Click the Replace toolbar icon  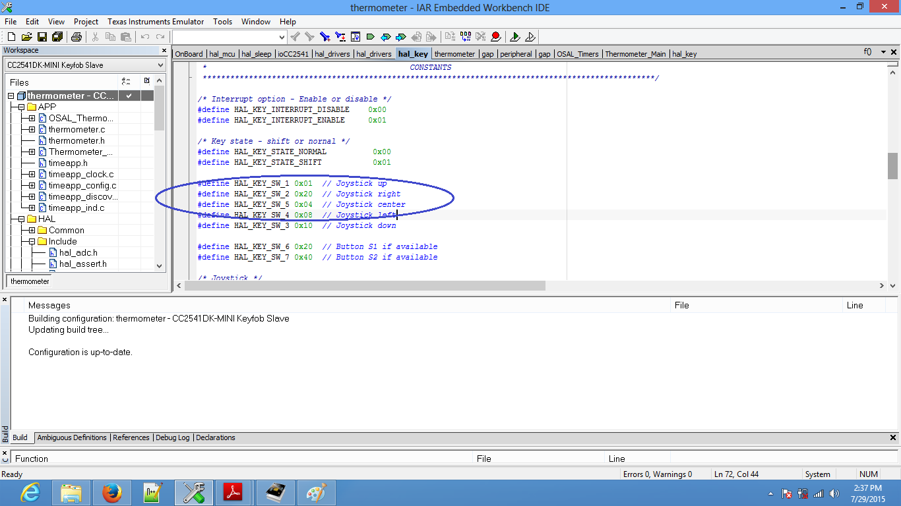[x=340, y=37]
